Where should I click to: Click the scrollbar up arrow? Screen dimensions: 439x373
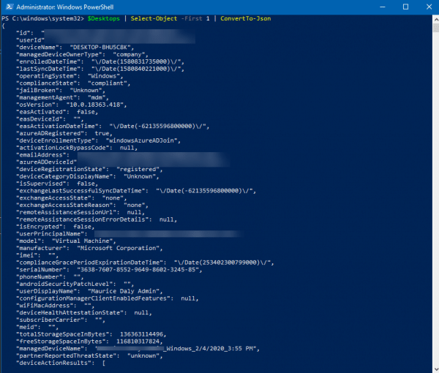433,17
